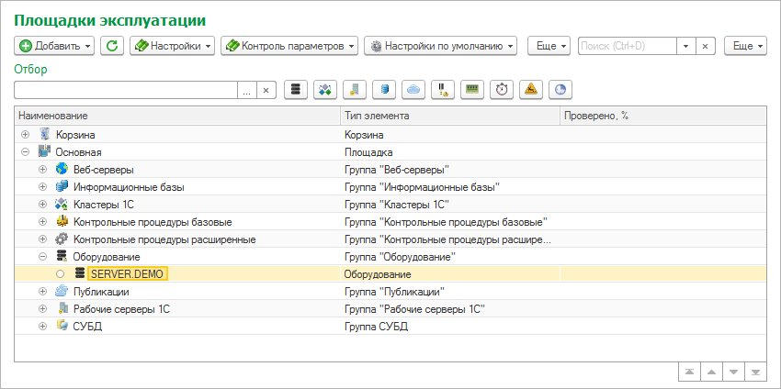Click the Контроль параметров button

[289, 45]
